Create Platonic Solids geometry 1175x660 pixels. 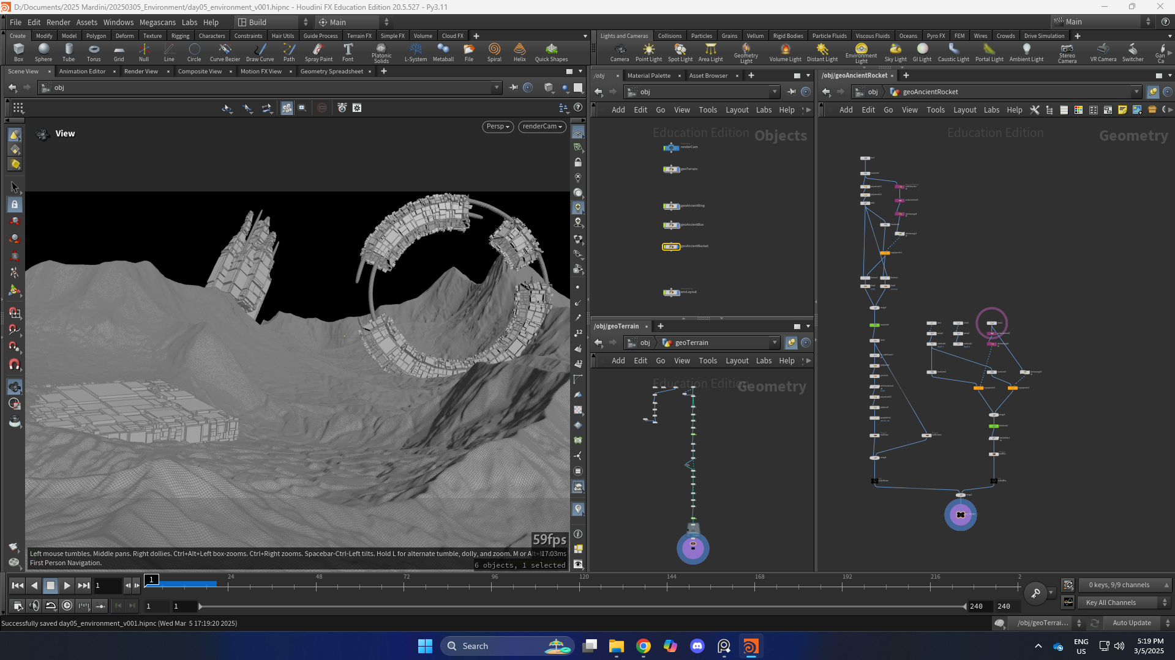tap(381, 53)
